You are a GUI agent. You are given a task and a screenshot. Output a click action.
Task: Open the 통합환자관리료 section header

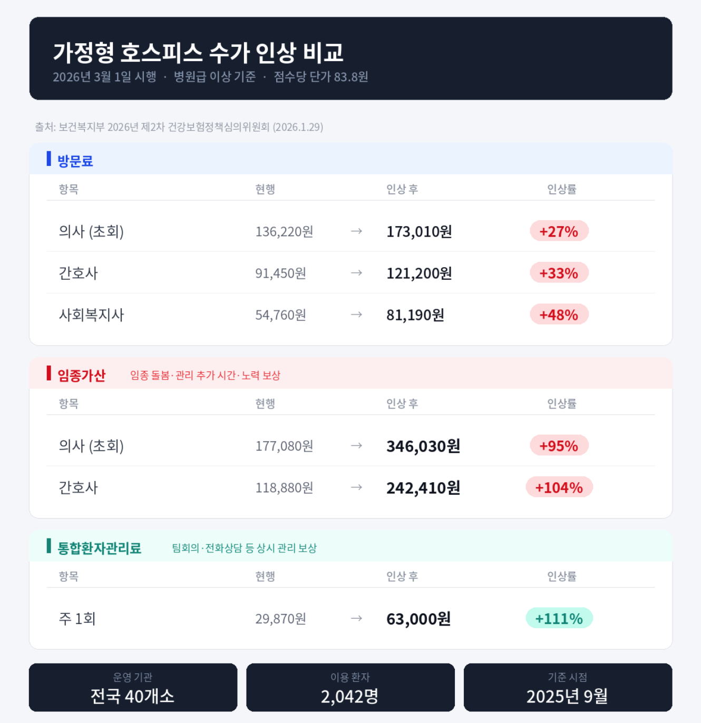coord(350,546)
